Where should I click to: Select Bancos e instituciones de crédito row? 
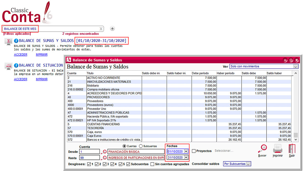click(x=179, y=140)
